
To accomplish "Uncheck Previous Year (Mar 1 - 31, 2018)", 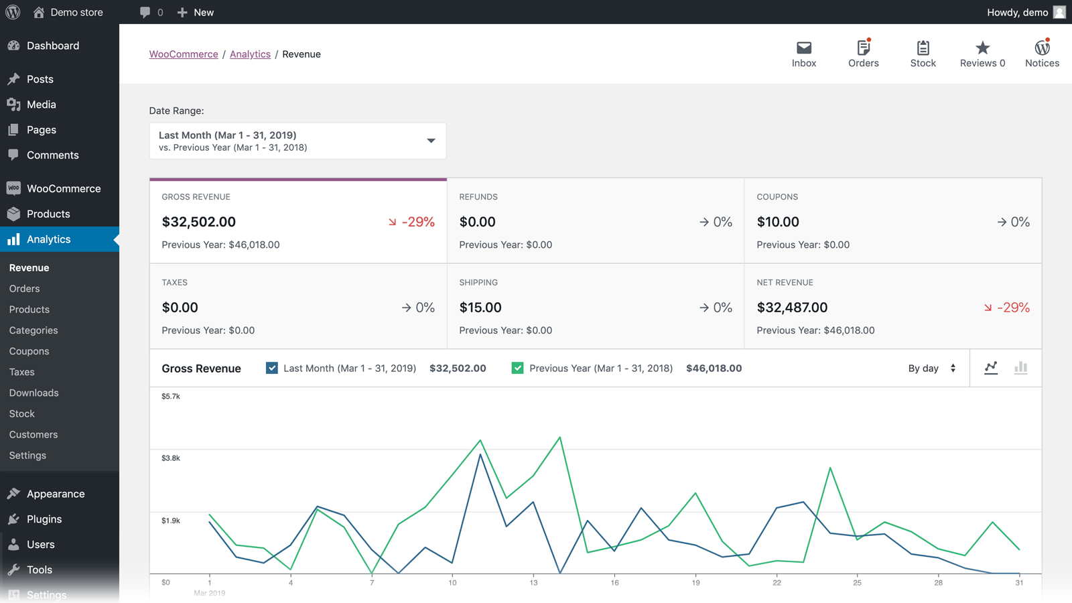I will click(517, 368).
